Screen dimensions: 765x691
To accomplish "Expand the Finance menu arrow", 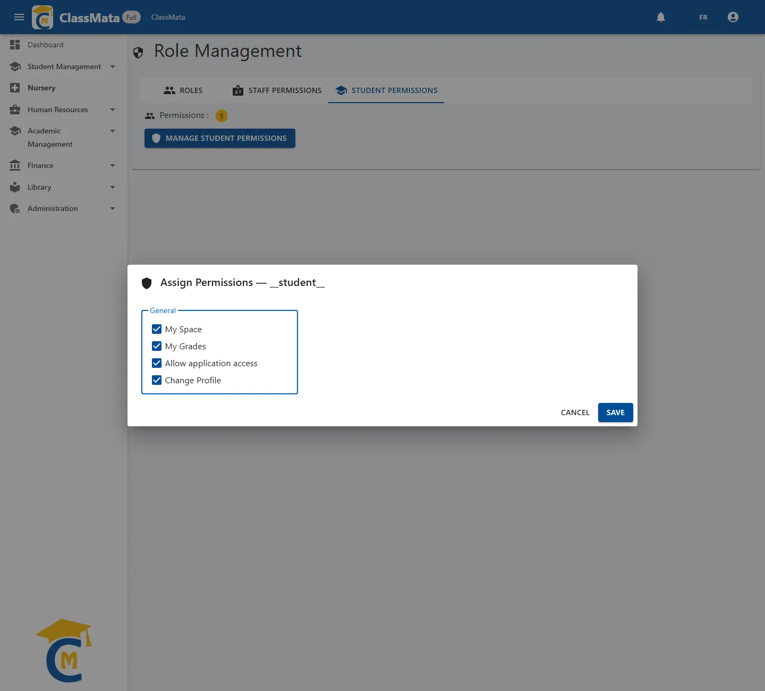I will pyautogui.click(x=113, y=165).
